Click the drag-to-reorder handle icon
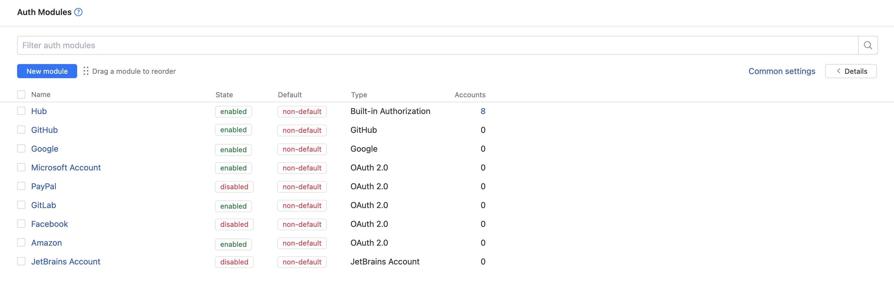 (x=86, y=71)
